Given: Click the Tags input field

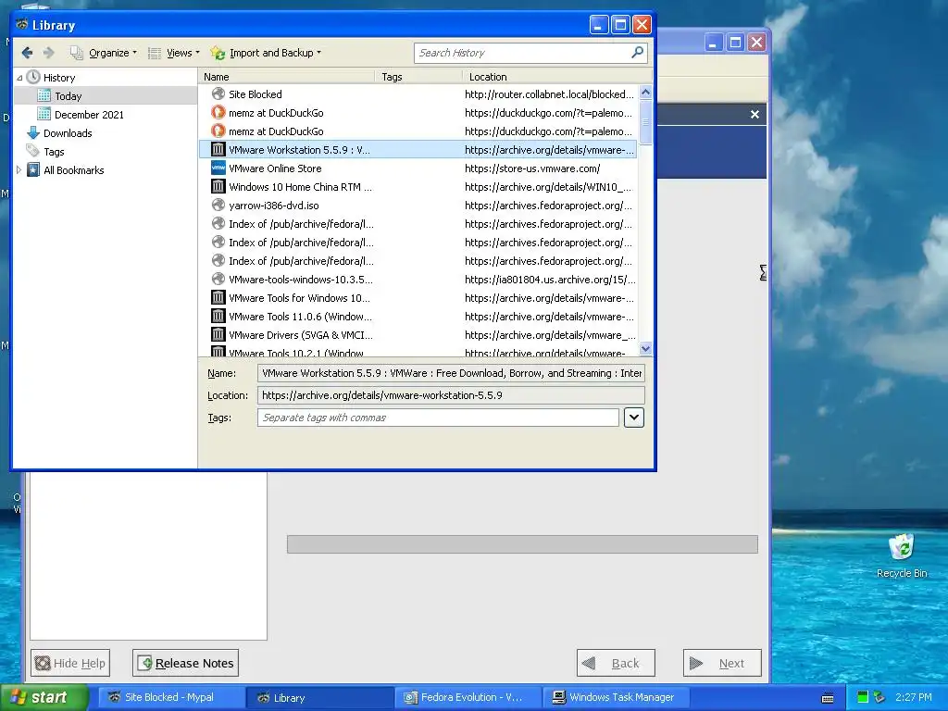Looking at the screenshot, I should [438, 418].
